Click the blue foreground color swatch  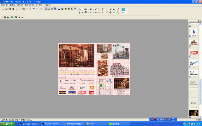(x=123, y=10)
